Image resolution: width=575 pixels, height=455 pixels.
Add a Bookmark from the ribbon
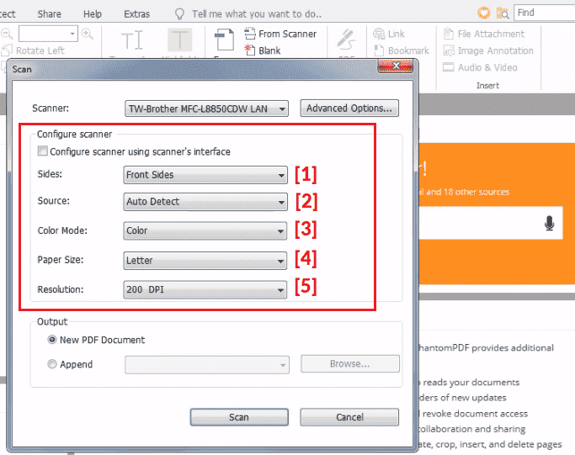pyautogui.click(x=402, y=50)
